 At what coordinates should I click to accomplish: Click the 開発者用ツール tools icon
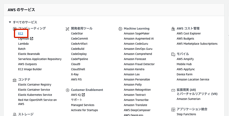(67, 29)
